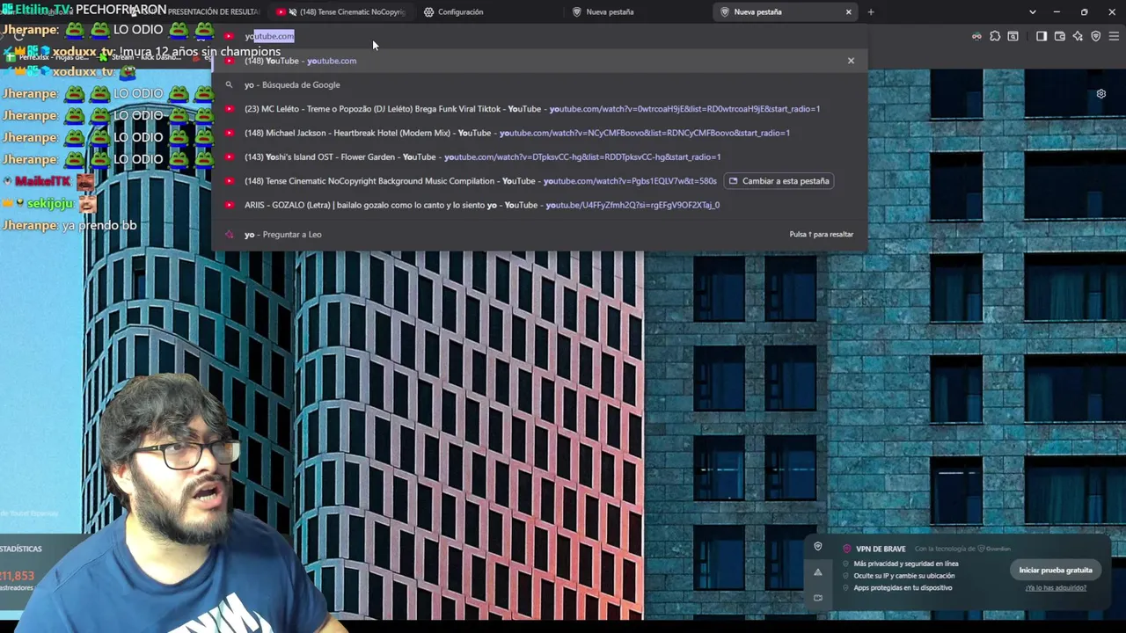Select the Michael Jackson Heartbreak Hotel suggestion
This screenshot has height=633, width=1126.
(x=538, y=133)
